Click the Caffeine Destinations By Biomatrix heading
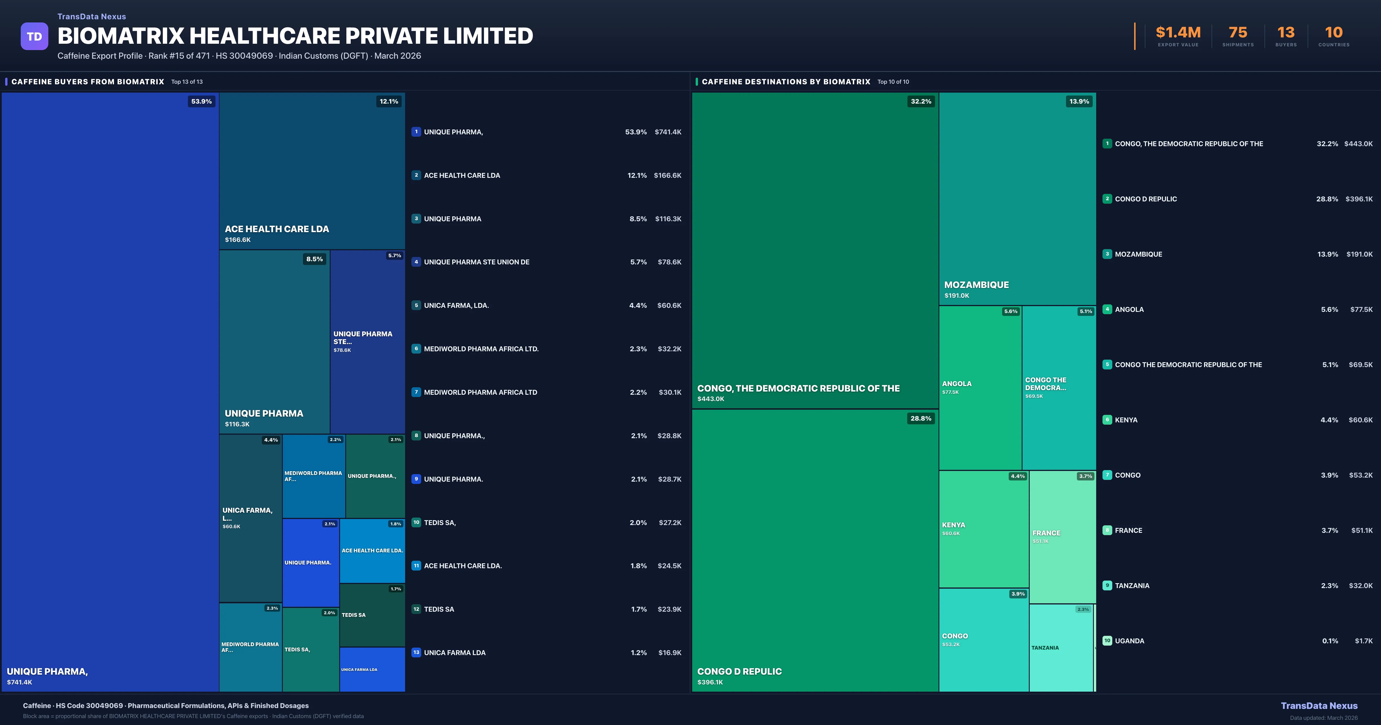Image resolution: width=1381 pixels, height=725 pixels. coord(786,82)
